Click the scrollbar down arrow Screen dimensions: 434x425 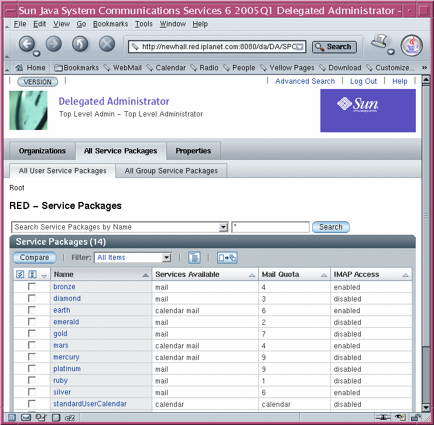(426, 407)
